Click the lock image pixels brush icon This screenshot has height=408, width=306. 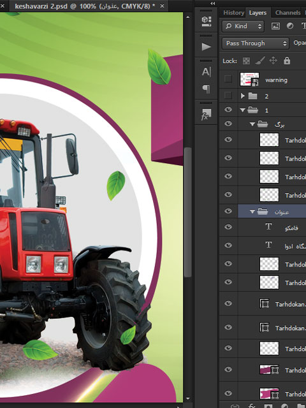(x=260, y=61)
